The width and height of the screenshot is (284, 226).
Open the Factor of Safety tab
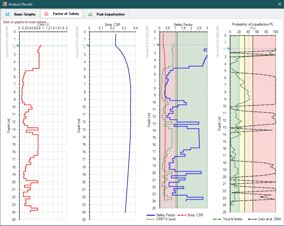pos(61,14)
